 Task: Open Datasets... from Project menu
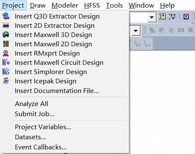65,137
